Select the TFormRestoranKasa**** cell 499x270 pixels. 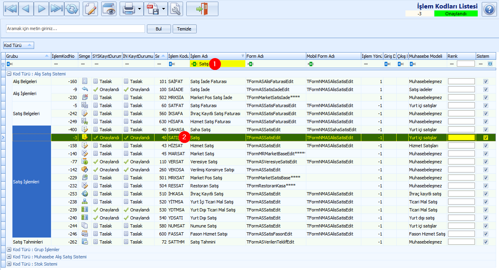(276, 186)
